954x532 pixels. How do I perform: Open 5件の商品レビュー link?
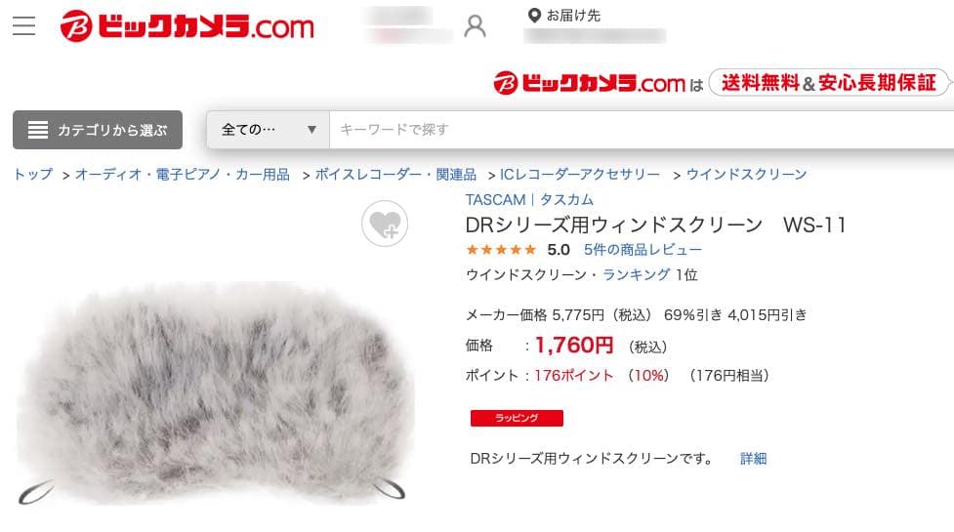click(643, 249)
